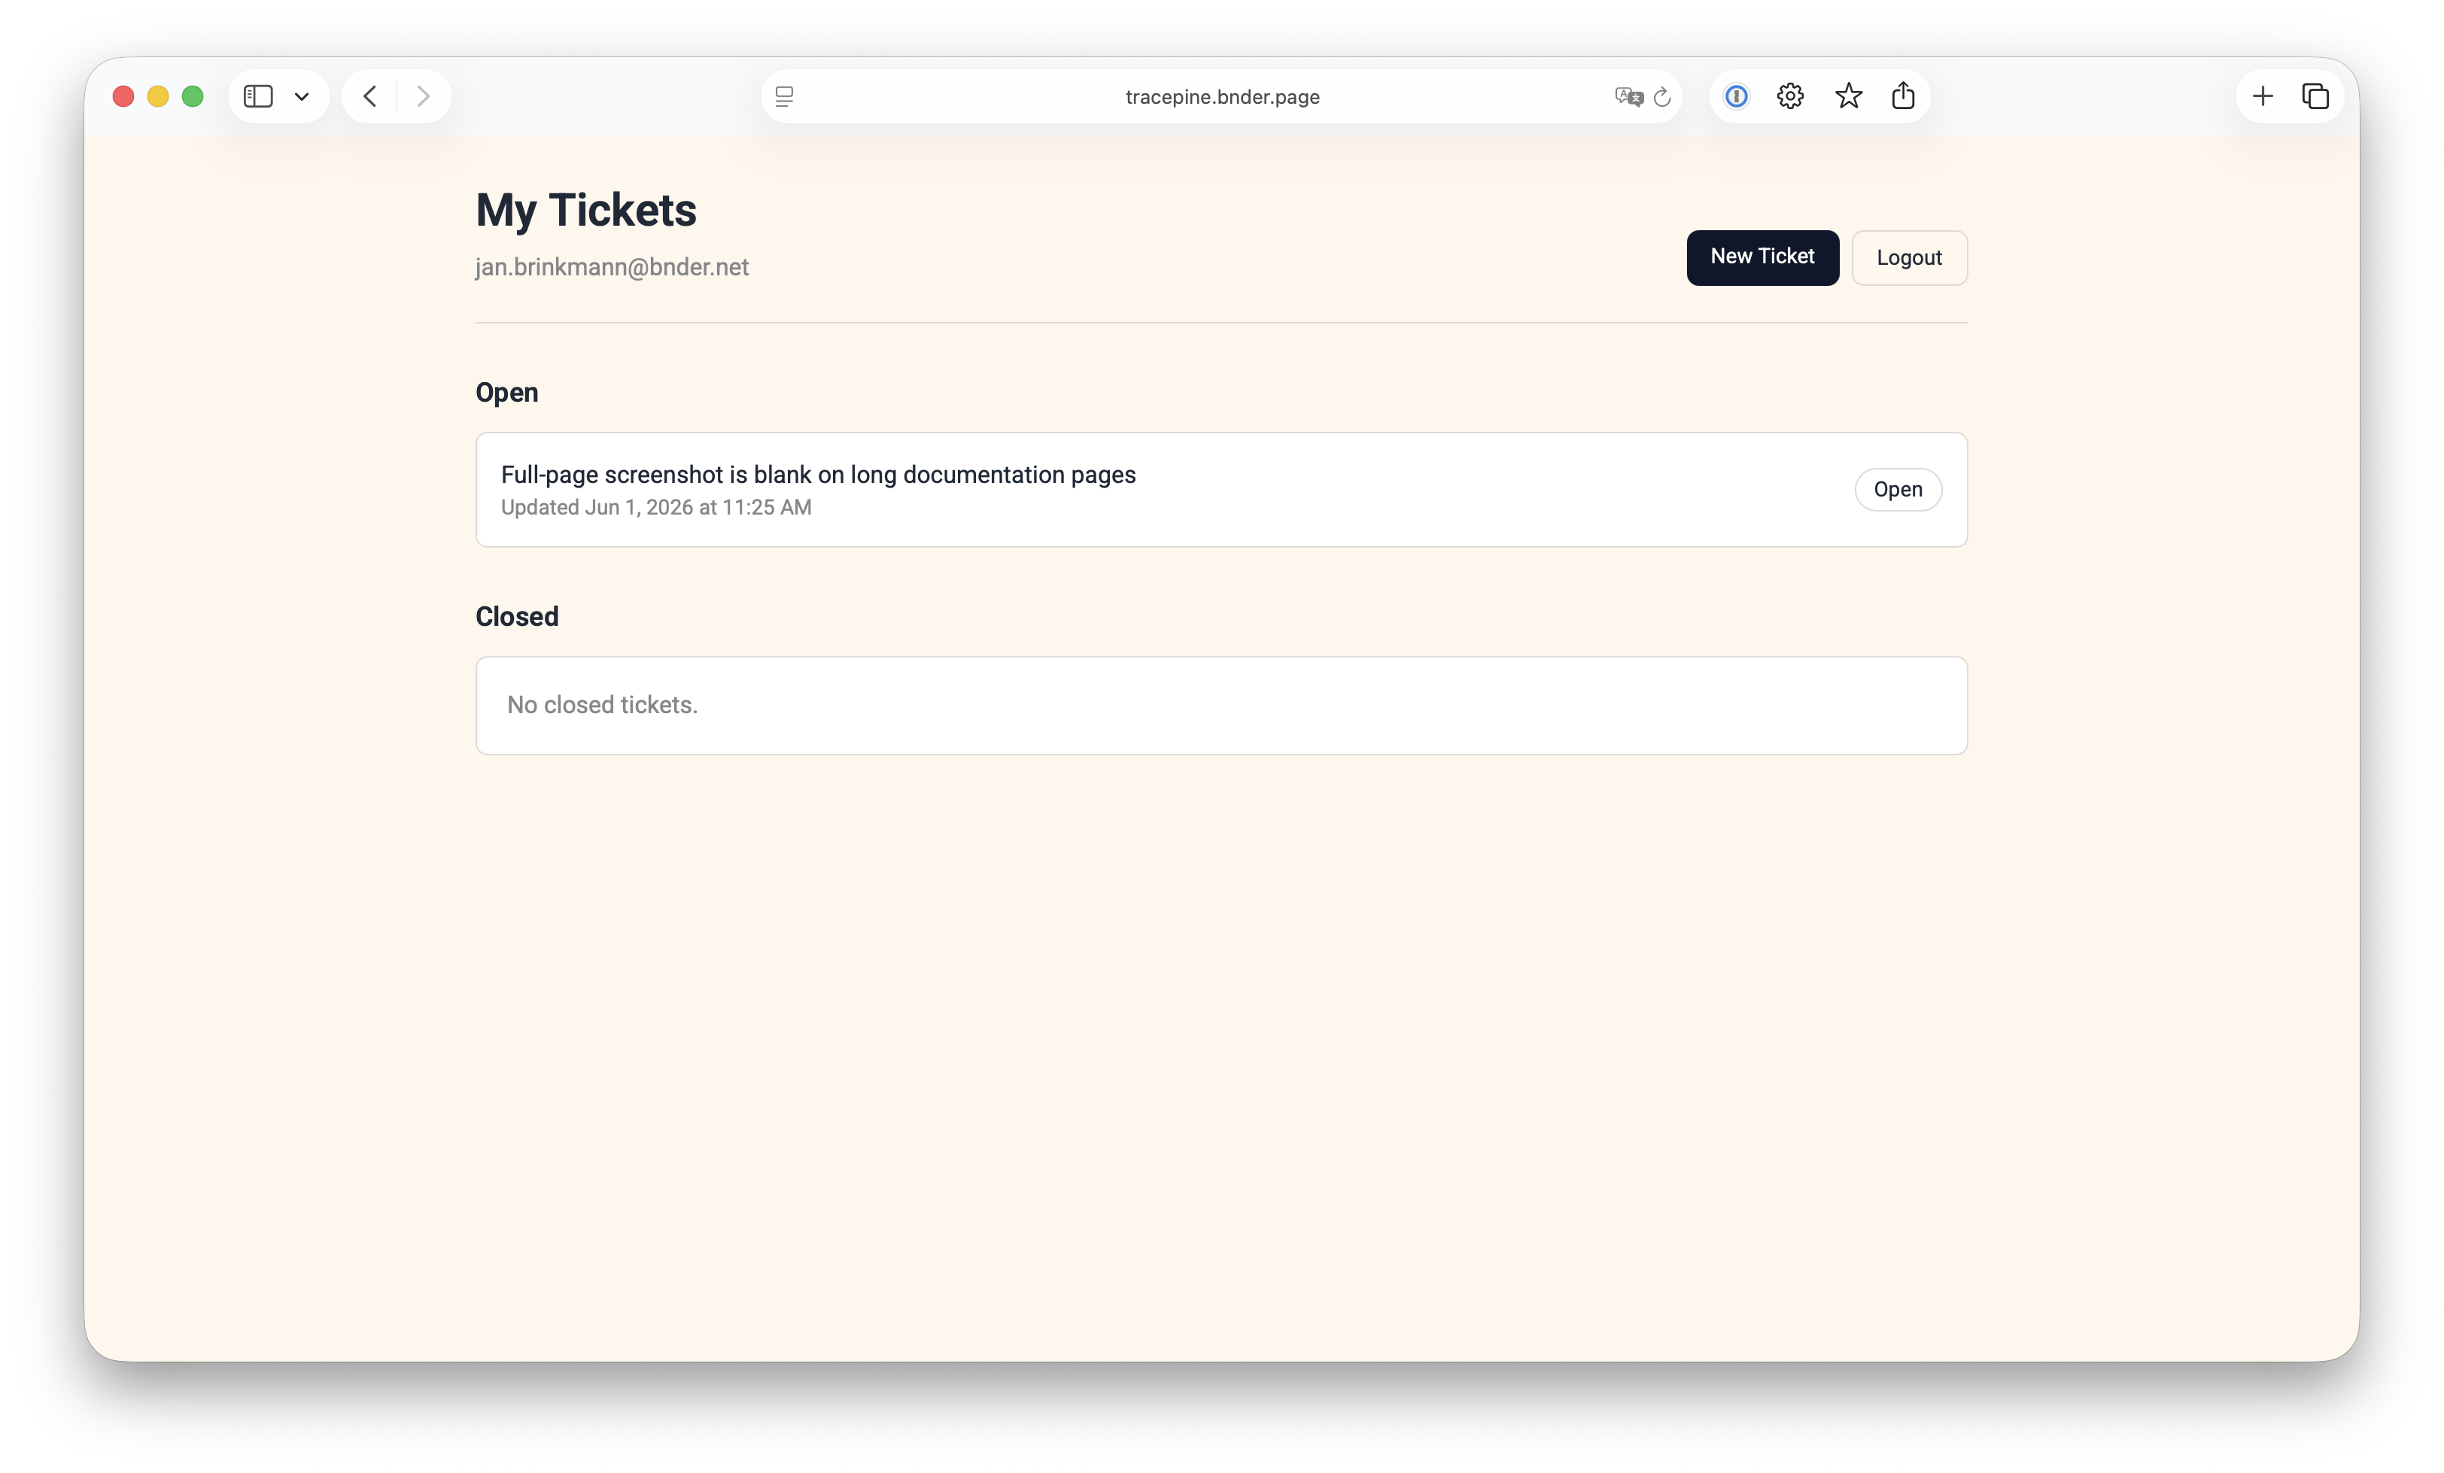Click jan.brinkmann@bnder.net email text
This screenshot has width=2444, height=1473.
tap(612, 267)
